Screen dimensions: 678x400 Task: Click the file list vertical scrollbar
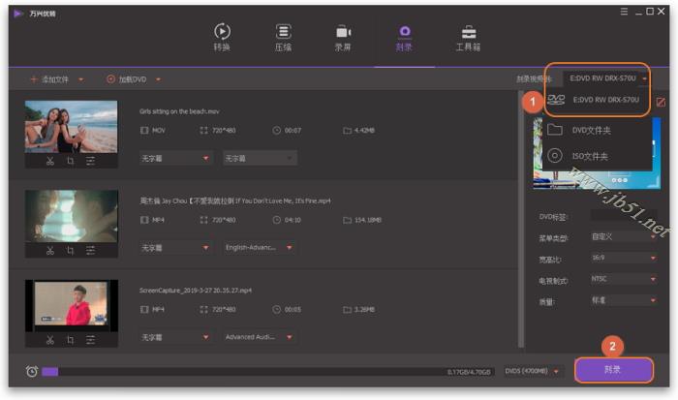pyautogui.click(x=521, y=219)
